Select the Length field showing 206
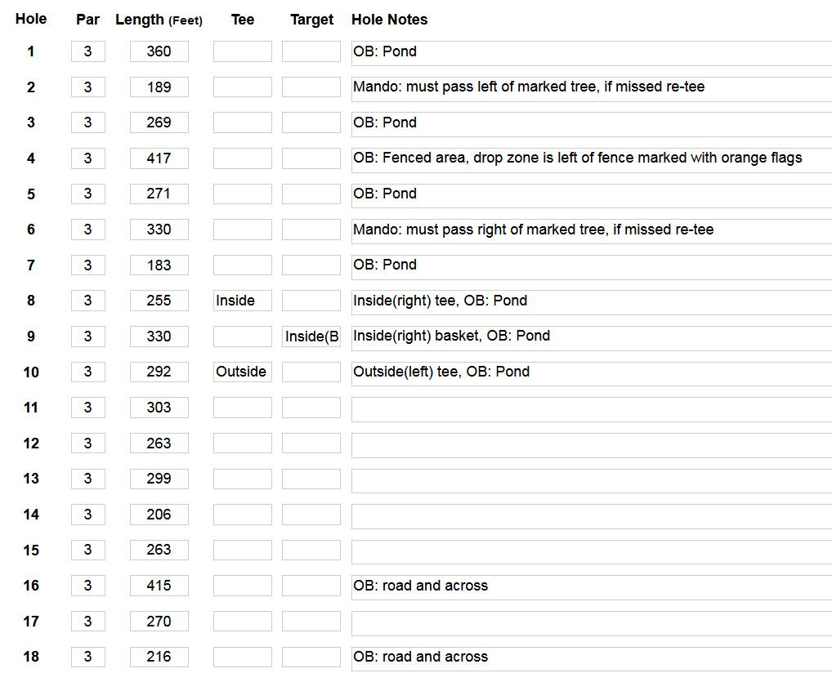 [159, 515]
